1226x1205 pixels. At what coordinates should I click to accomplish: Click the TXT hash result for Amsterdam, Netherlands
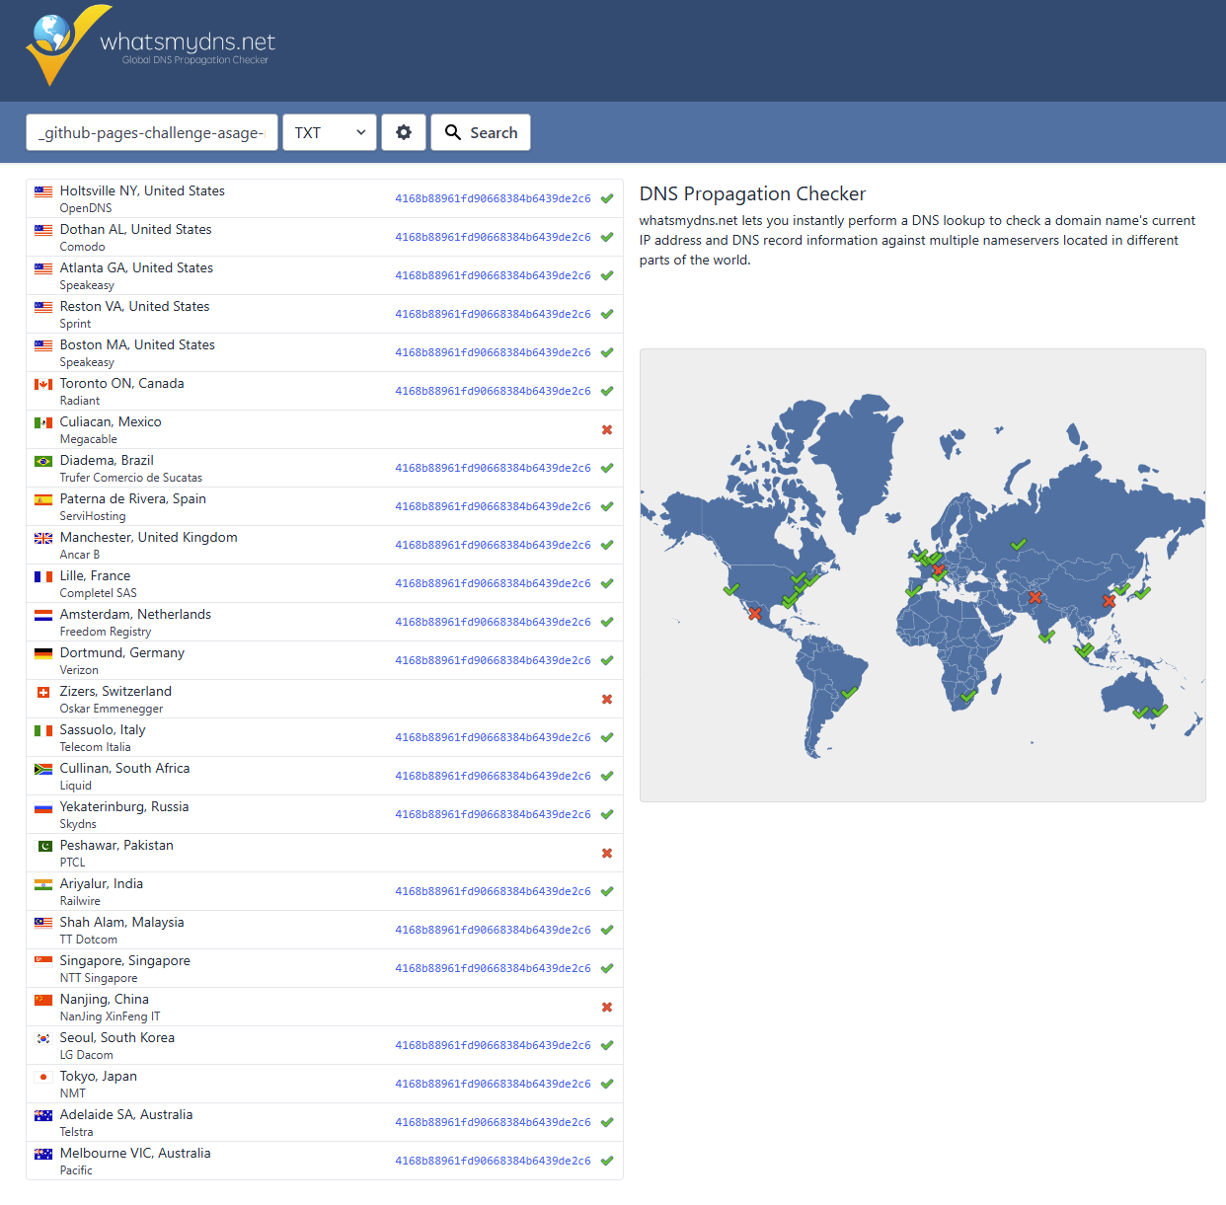[493, 622]
